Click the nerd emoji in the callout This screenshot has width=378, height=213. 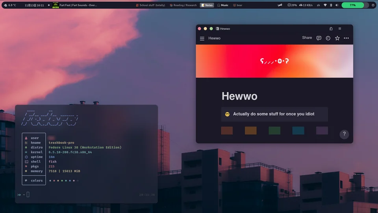[227, 114]
